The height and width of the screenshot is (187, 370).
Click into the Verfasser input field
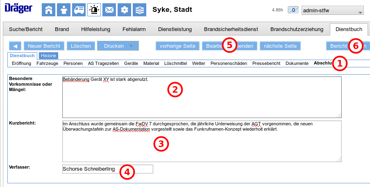click(x=107, y=169)
